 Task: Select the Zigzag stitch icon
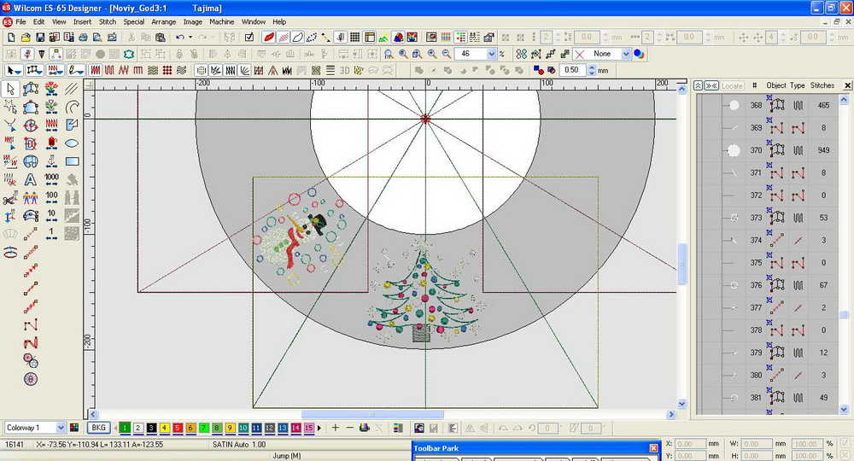124,70
